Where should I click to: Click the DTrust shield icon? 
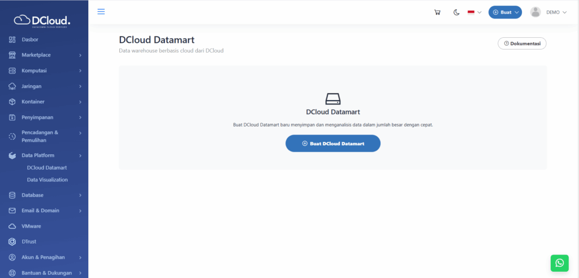point(12,242)
